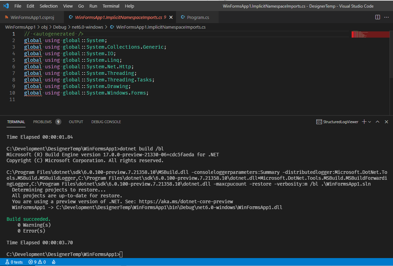Viewport: 393px width, 266px height.
Task: Open the editor more actions ellipsis
Action: tap(386, 17)
